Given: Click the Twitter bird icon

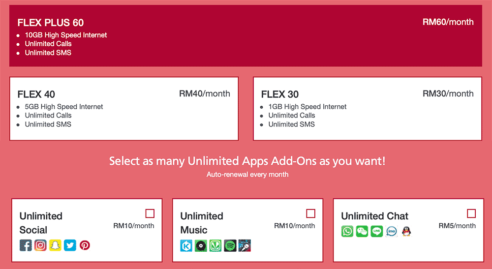Looking at the screenshot, I should [70, 245].
